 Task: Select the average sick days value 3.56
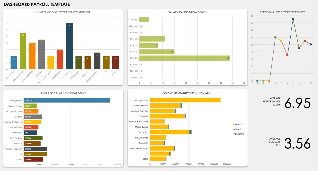(x=297, y=144)
